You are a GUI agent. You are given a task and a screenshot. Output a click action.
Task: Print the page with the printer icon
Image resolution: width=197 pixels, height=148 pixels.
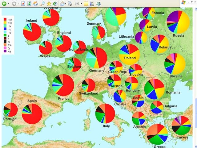pyautogui.click(x=70, y=4)
